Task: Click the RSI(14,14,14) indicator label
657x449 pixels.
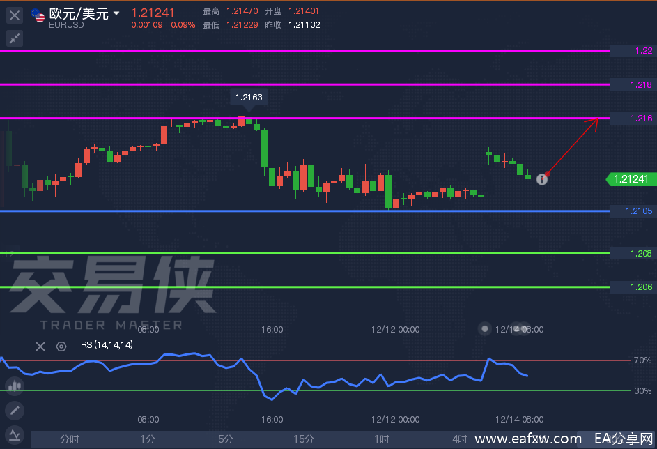Action: [x=107, y=344]
